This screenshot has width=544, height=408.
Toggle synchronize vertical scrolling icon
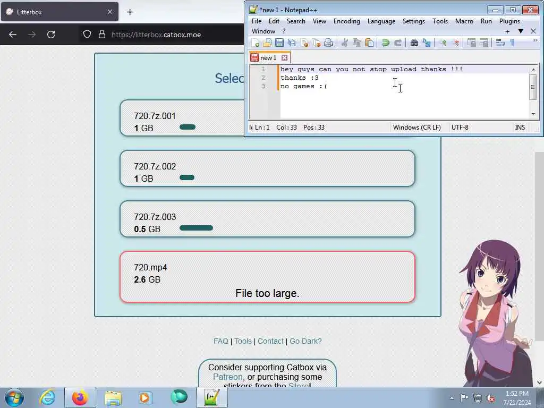pos(472,42)
